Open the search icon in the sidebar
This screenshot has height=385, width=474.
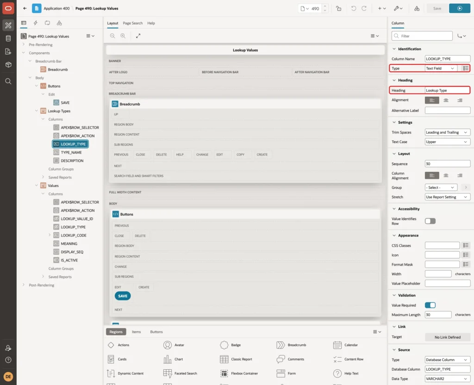click(x=8, y=81)
